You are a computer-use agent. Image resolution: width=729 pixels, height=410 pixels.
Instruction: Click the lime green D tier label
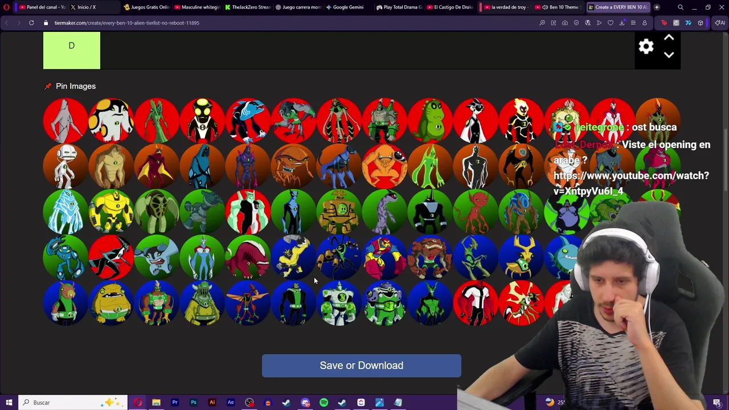72,50
